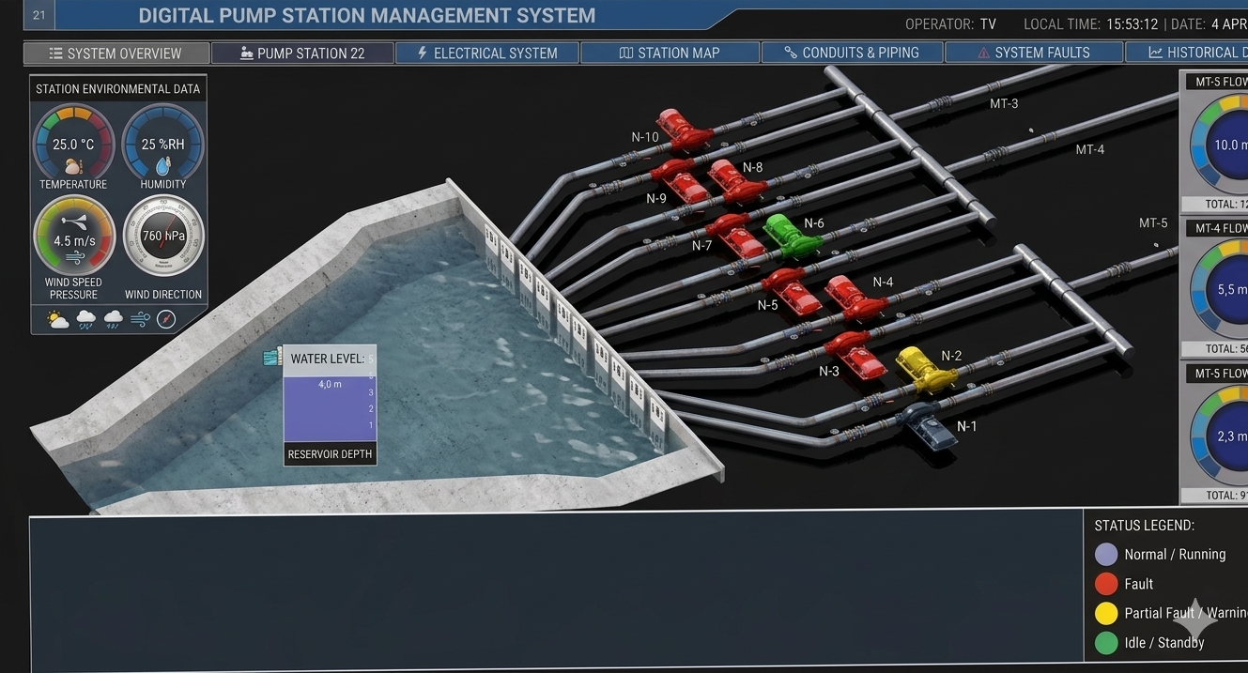Open the Historical data tab
This screenshot has height=673, width=1248.
pyautogui.click(x=1187, y=53)
